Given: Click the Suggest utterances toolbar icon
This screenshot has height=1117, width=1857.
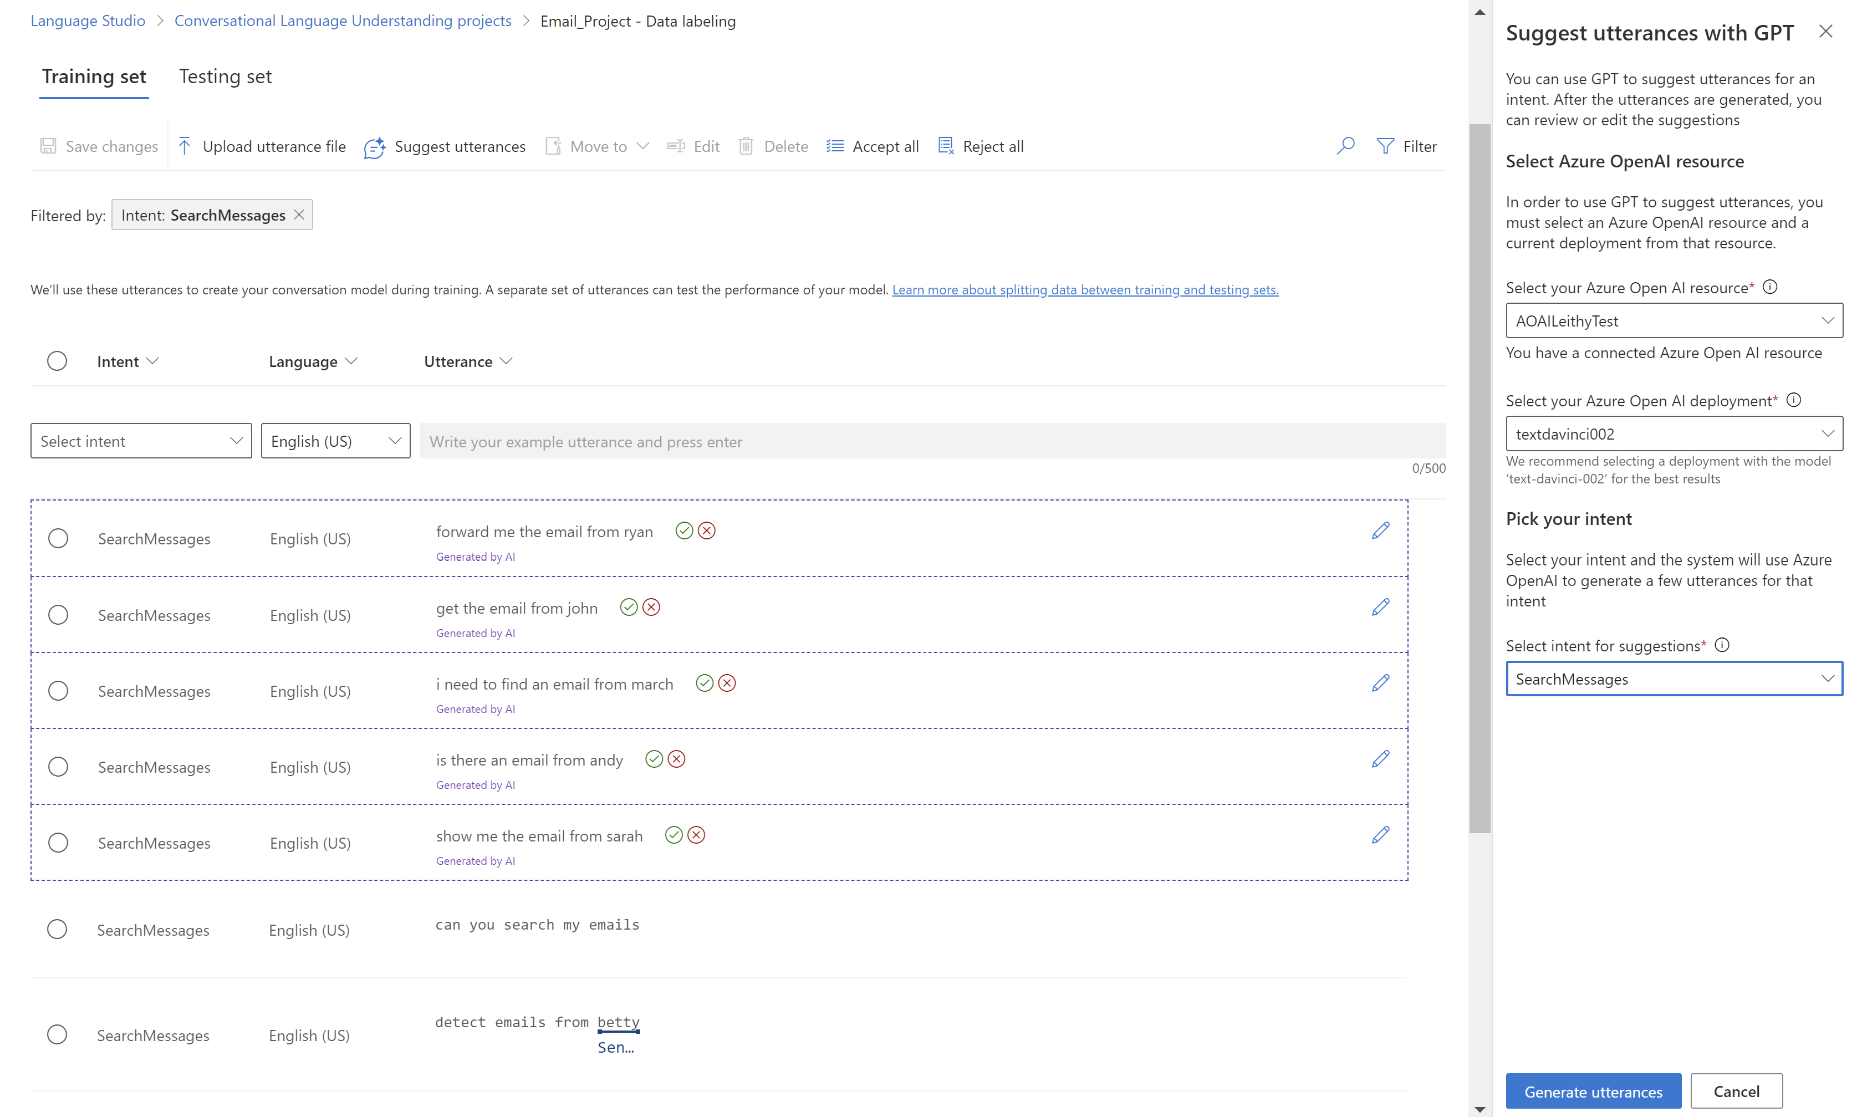Looking at the screenshot, I should coord(375,147).
